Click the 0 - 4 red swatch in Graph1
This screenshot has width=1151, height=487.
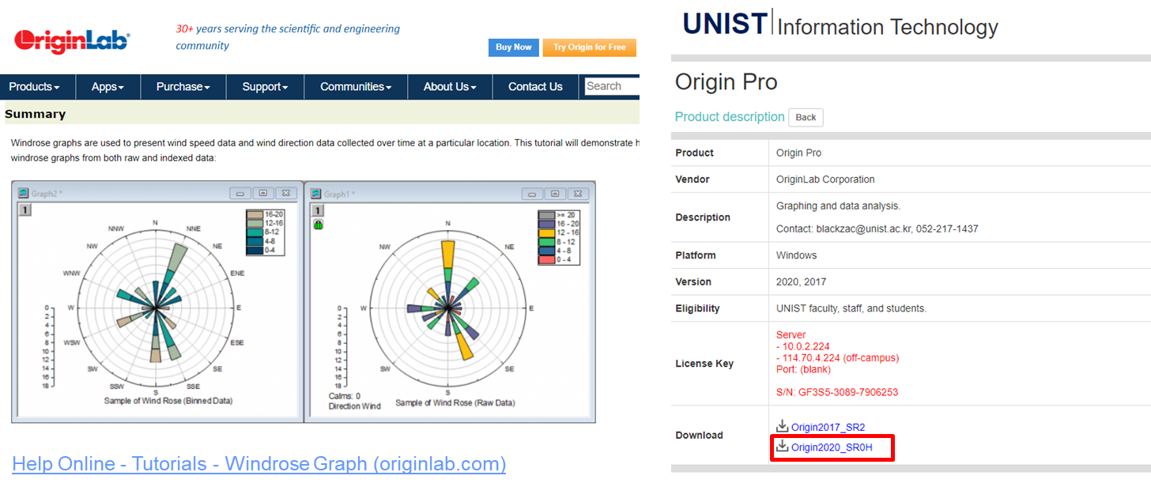coord(546,259)
